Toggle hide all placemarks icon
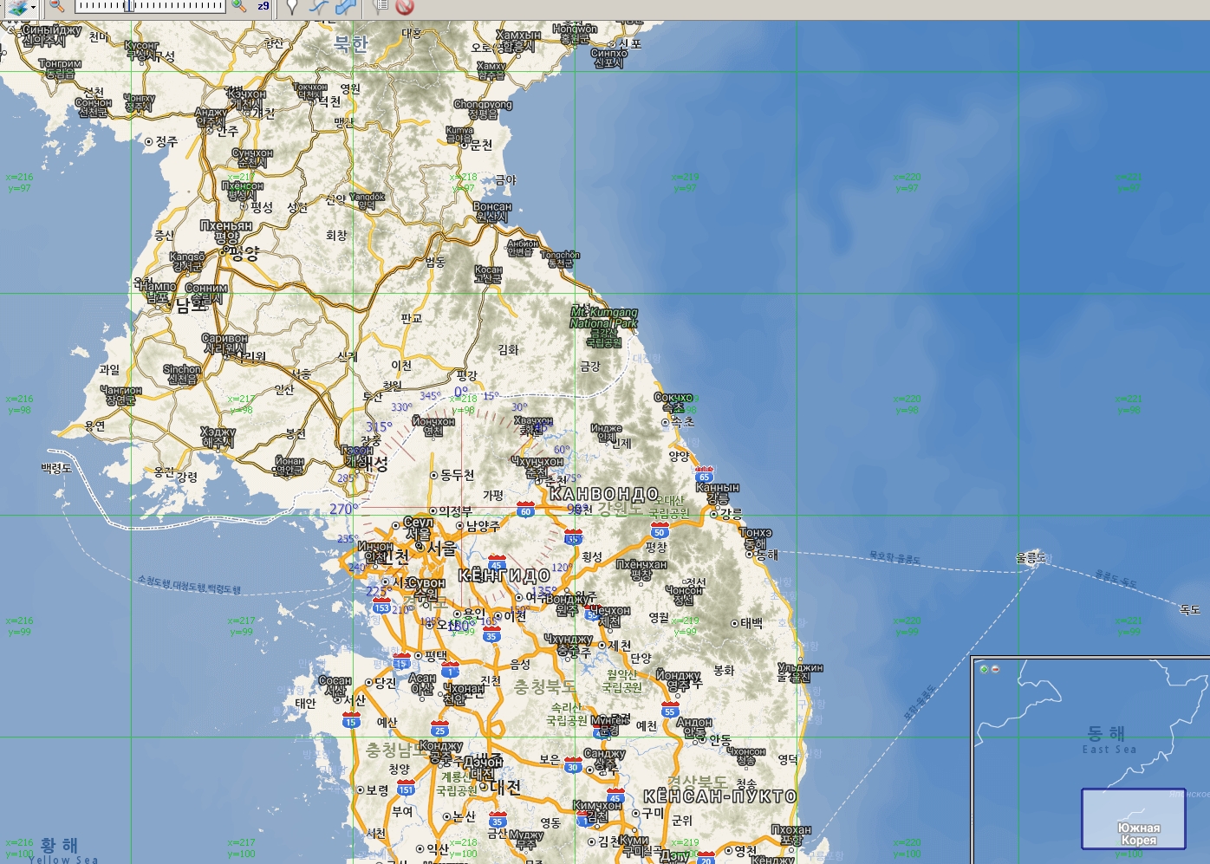 tap(404, 7)
